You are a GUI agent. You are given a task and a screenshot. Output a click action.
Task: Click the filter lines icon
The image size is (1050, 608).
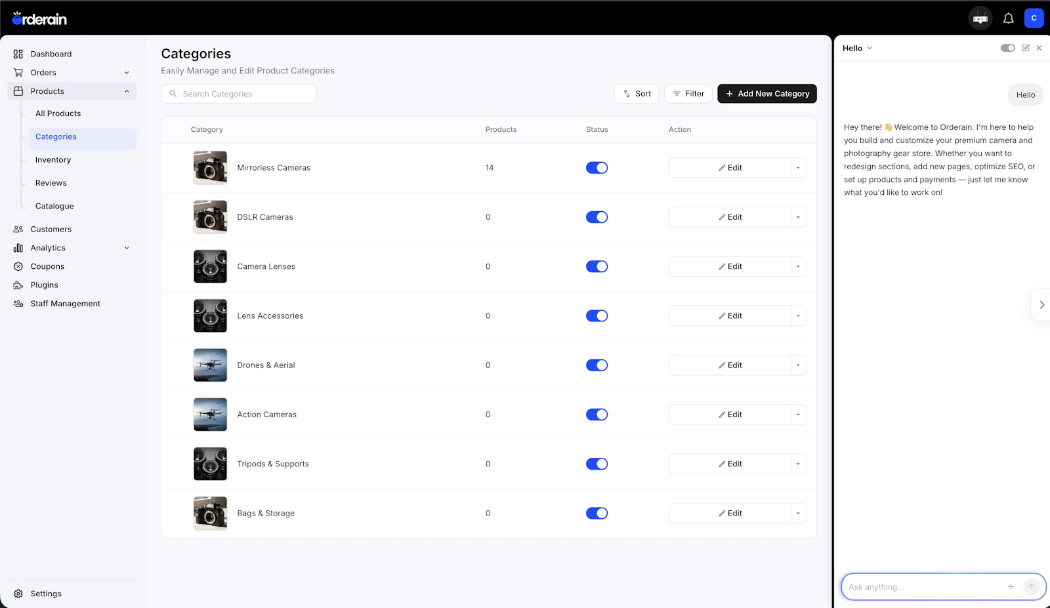677,94
